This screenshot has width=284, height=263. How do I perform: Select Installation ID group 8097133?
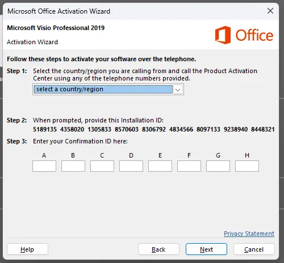tap(208, 129)
